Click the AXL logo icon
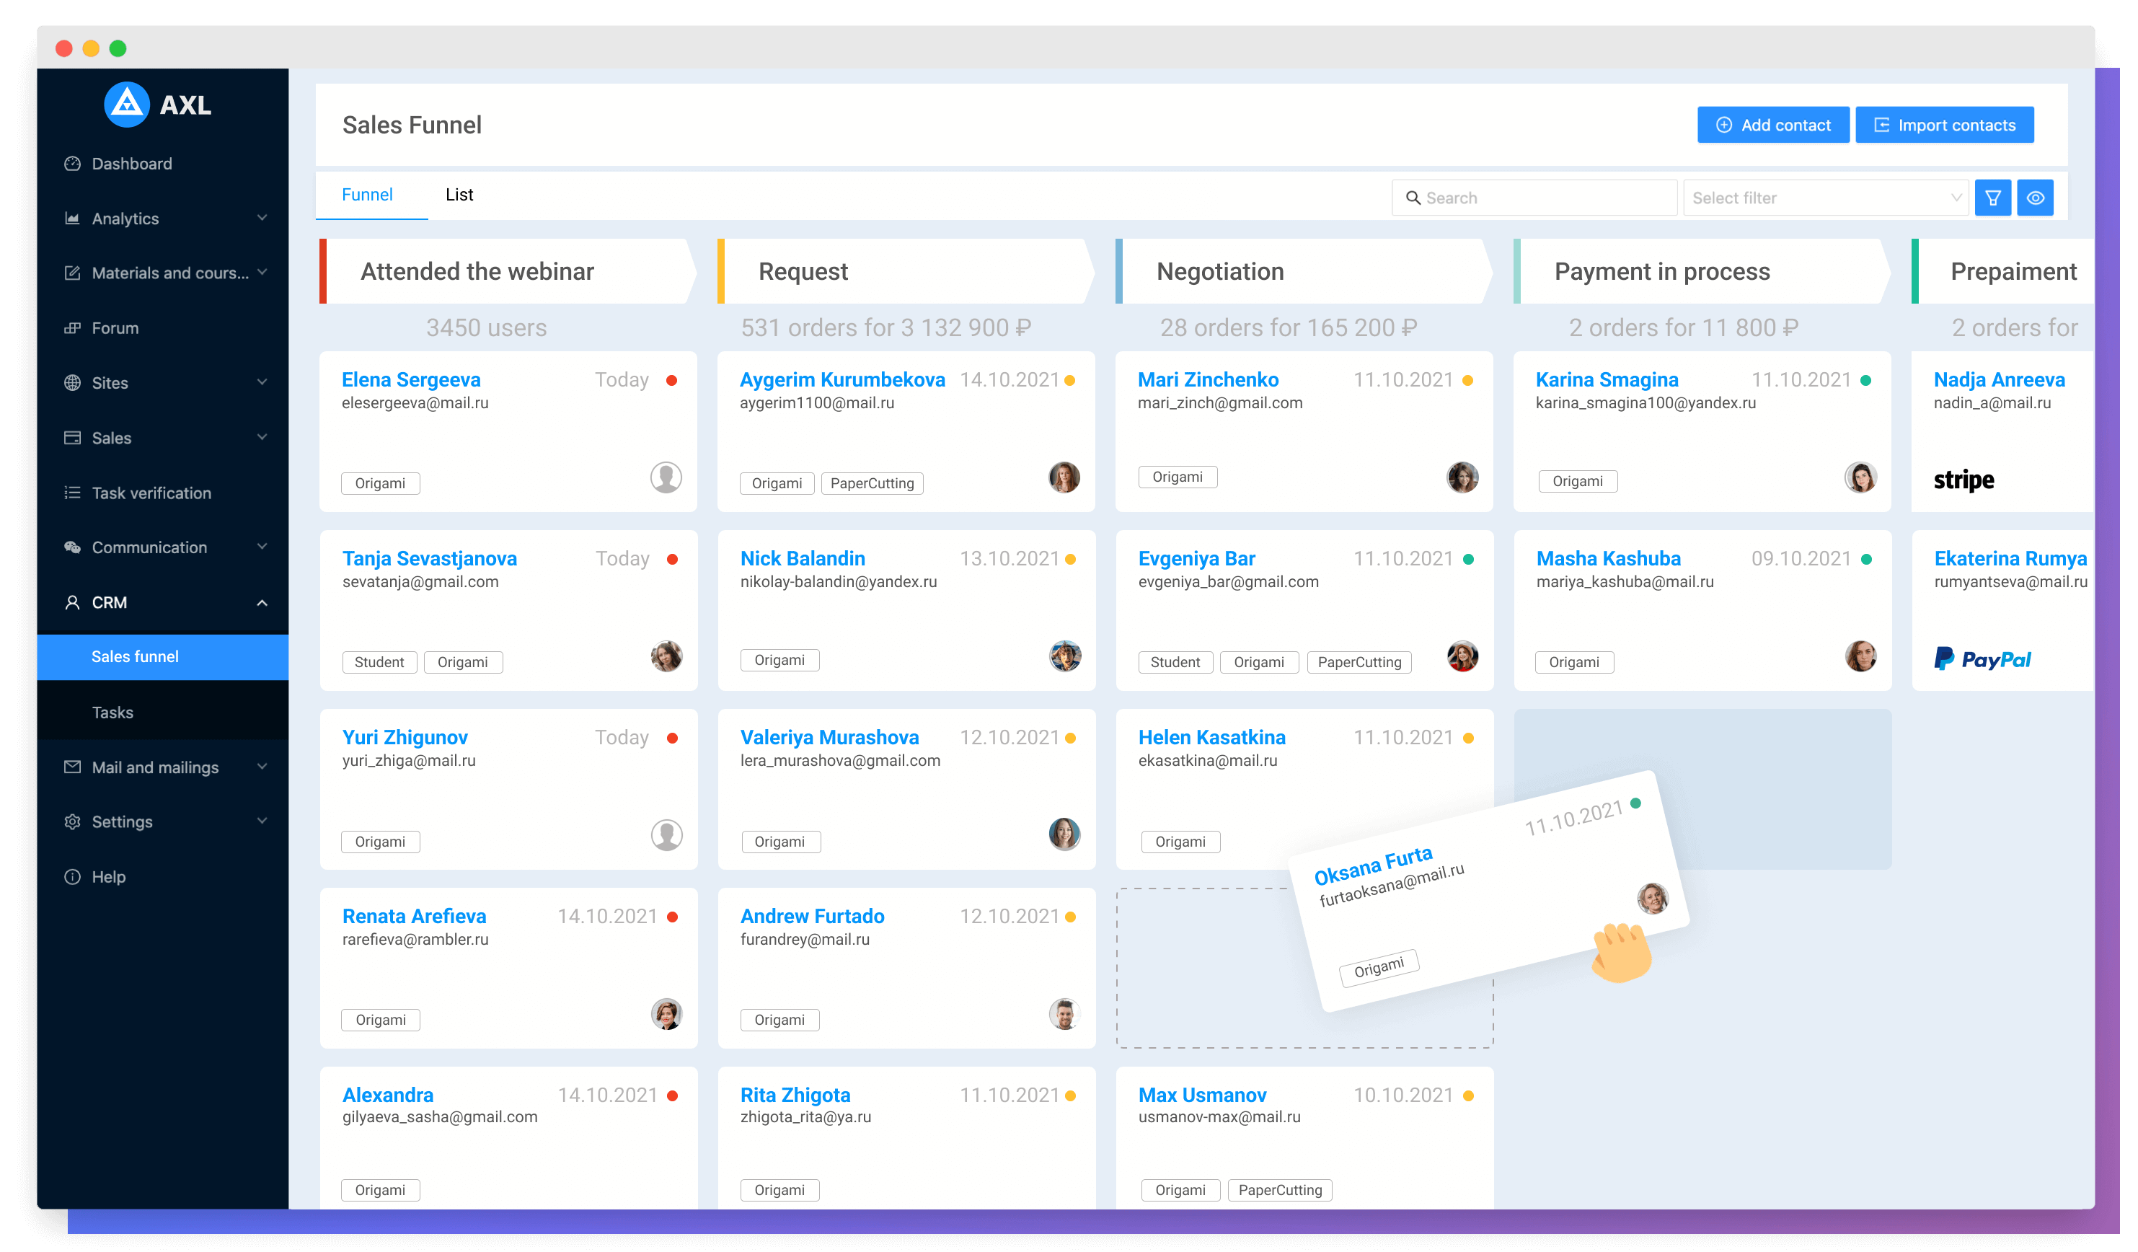2138x1252 pixels. pyautogui.click(x=127, y=105)
